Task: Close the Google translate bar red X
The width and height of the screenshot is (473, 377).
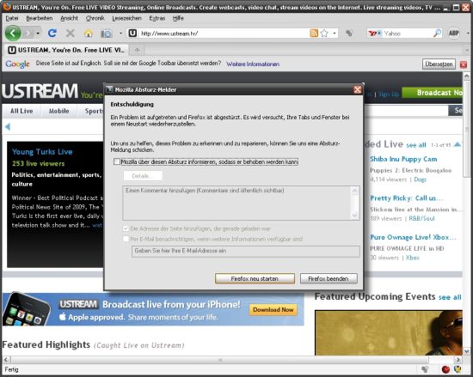Action: [x=464, y=64]
